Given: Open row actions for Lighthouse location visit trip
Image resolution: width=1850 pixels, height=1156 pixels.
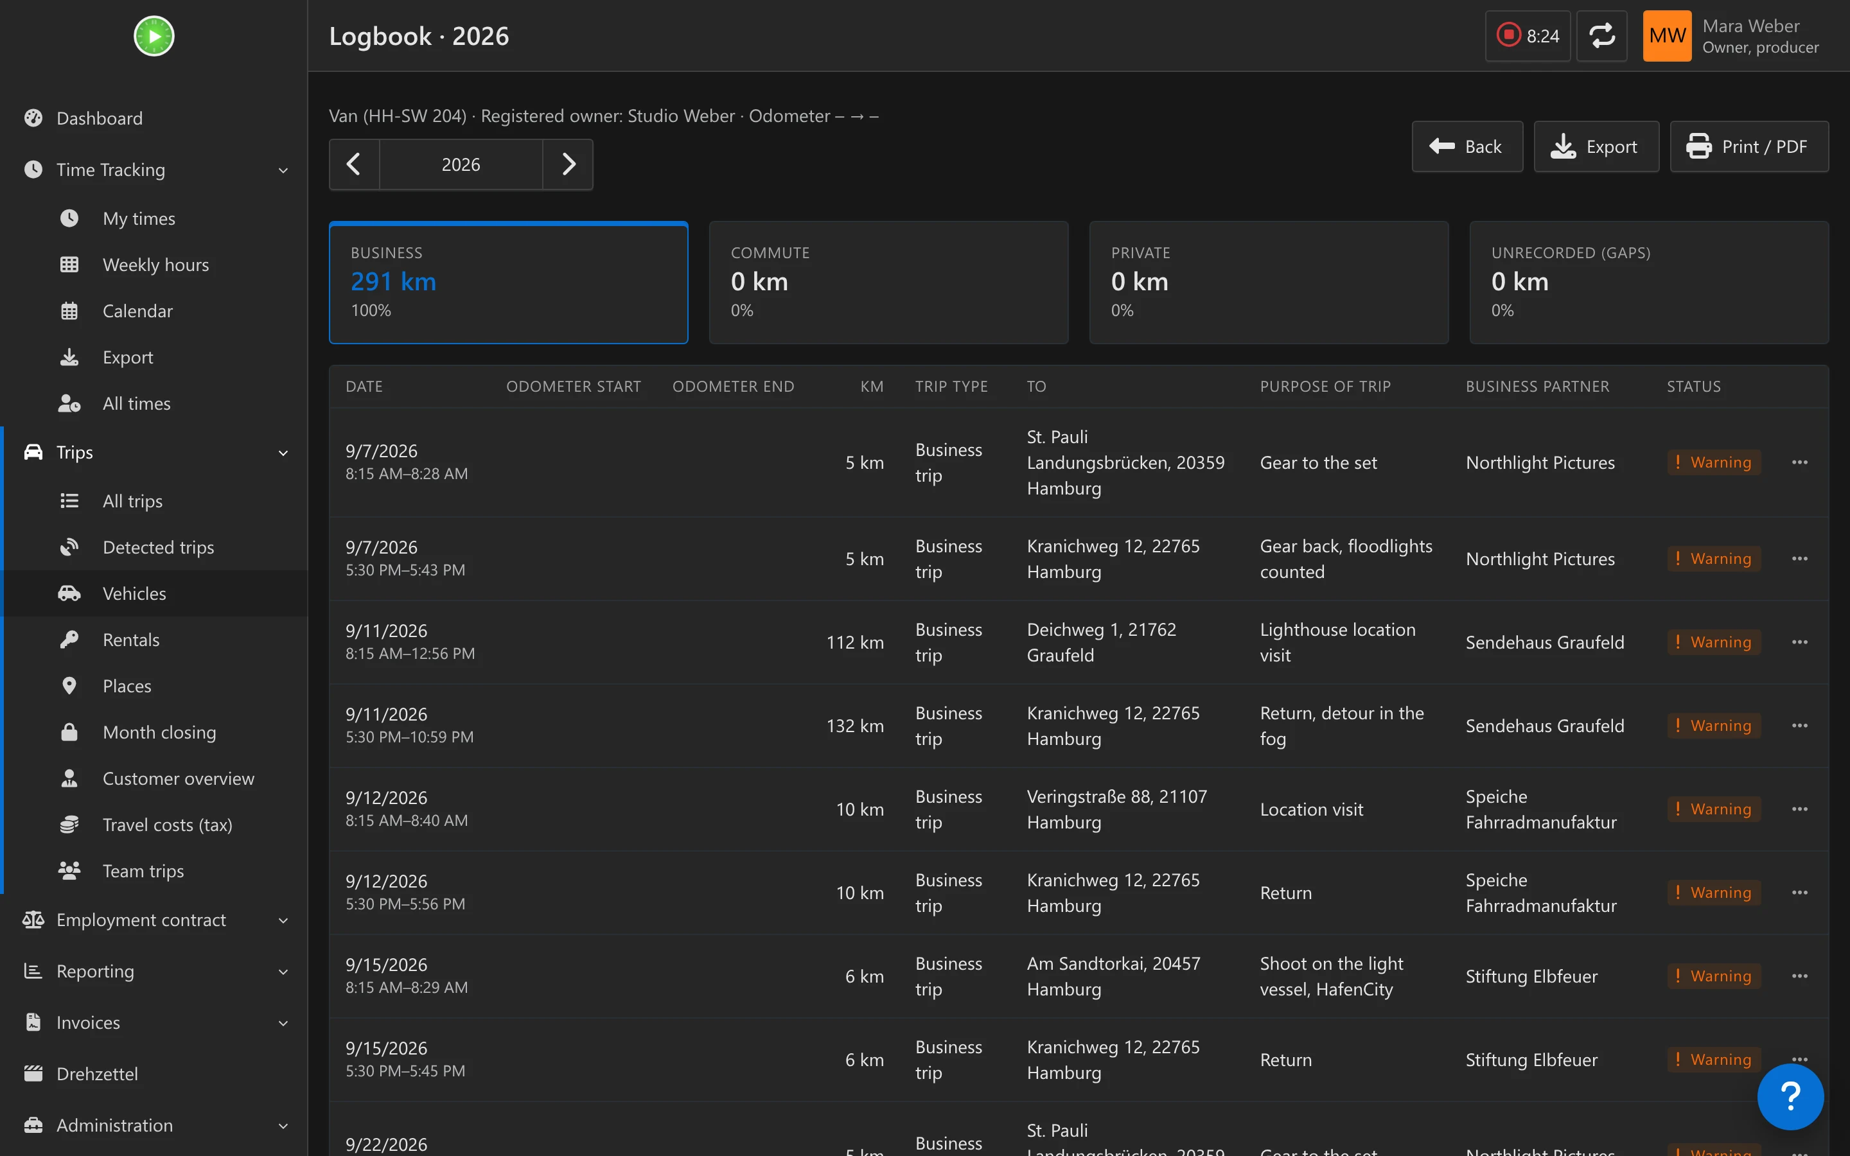Looking at the screenshot, I should point(1799,642).
